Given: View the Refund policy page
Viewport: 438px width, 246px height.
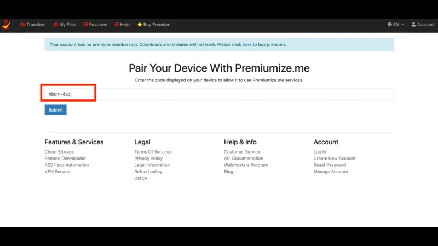Looking at the screenshot, I should click(148, 172).
